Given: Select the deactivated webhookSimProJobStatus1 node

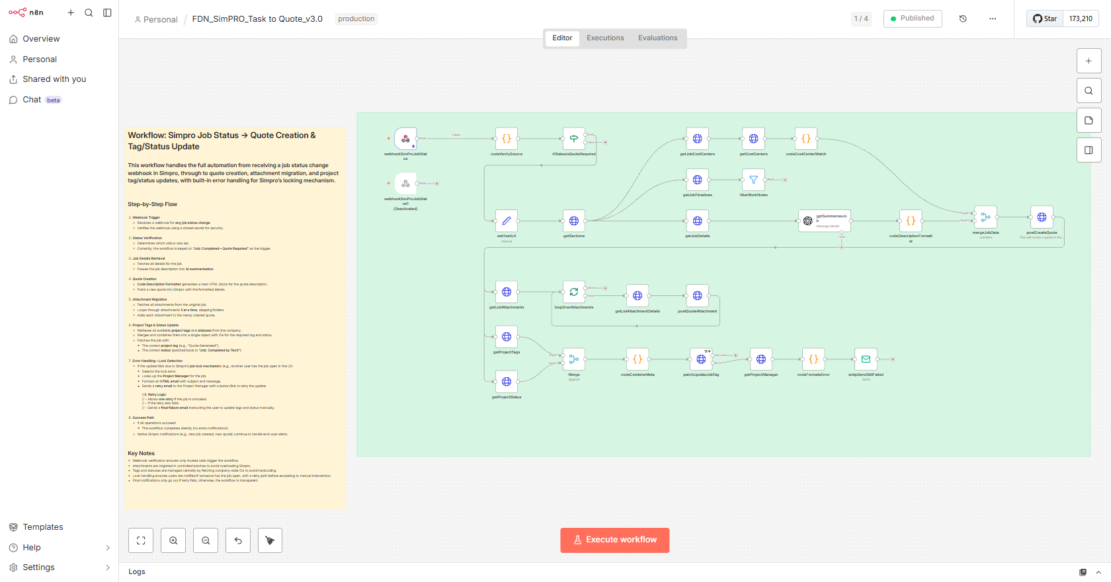Looking at the screenshot, I should pos(405,184).
